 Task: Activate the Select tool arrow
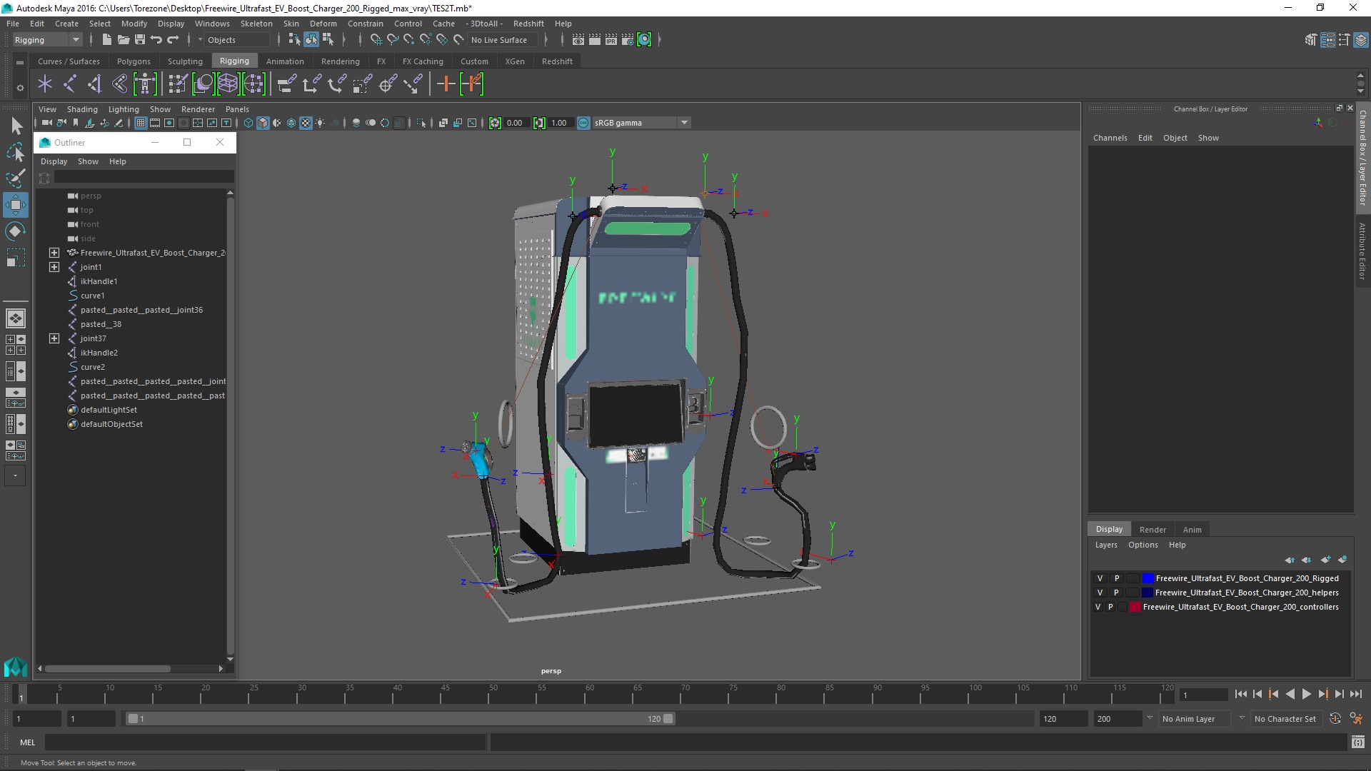(x=16, y=126)
